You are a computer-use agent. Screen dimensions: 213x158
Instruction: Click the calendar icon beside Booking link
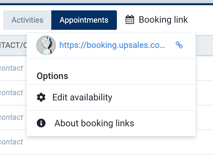pos(130,19)
